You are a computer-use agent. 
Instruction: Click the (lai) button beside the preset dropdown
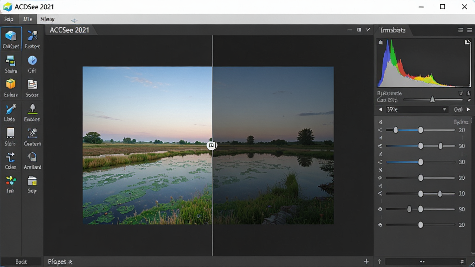tap(458, 109)
